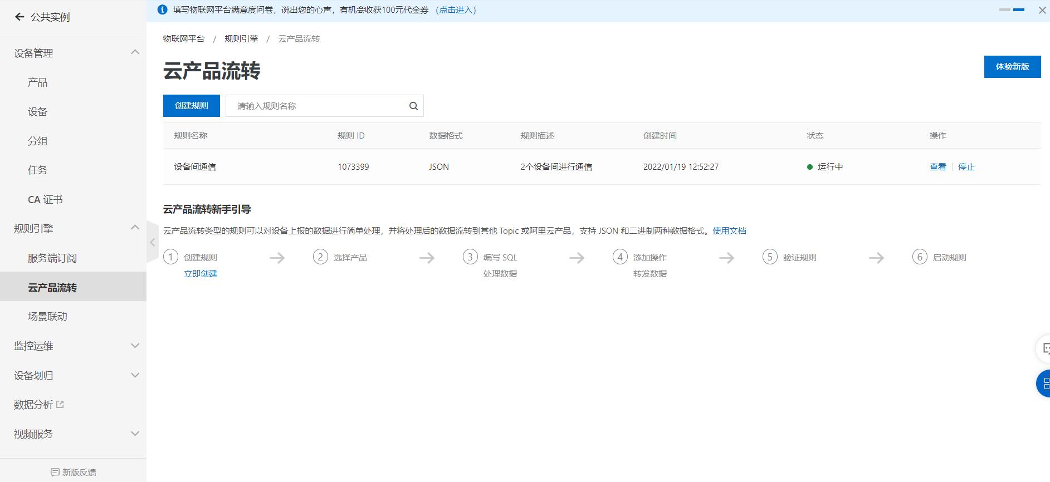Open the blue floating grid button at right edge
The width and height of the screenshot is (1050, 482).
[x=1044, y=383]
